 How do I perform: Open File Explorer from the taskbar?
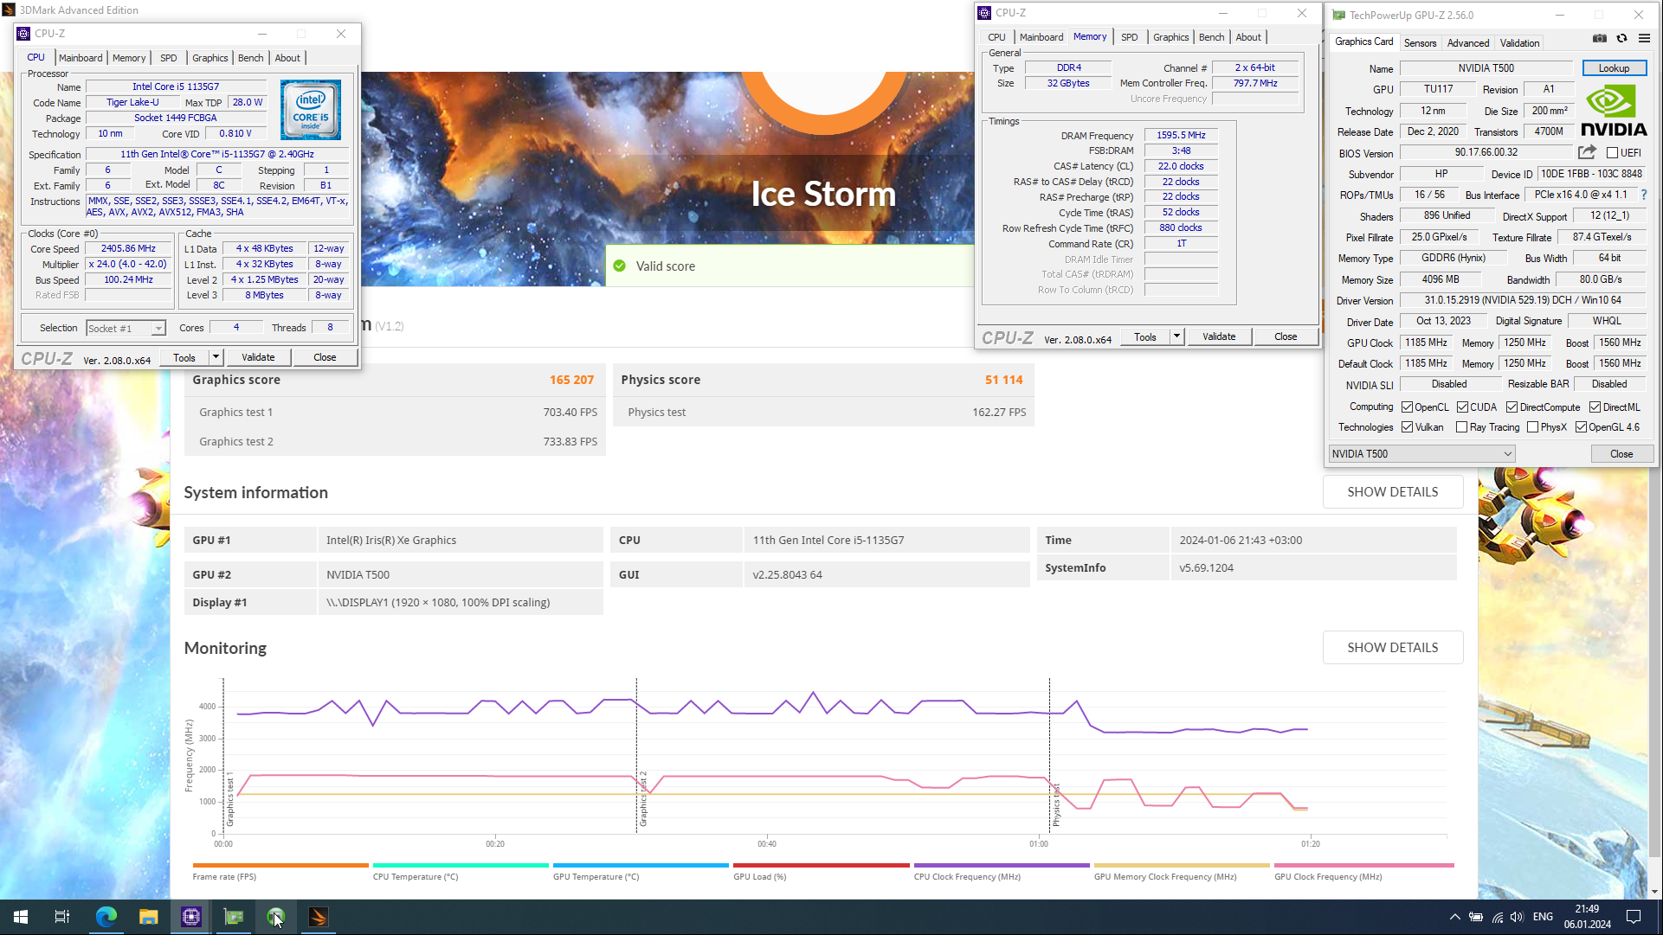[148, 917]
